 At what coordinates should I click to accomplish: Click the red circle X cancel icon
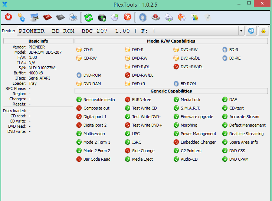click(x=128, y=17)
